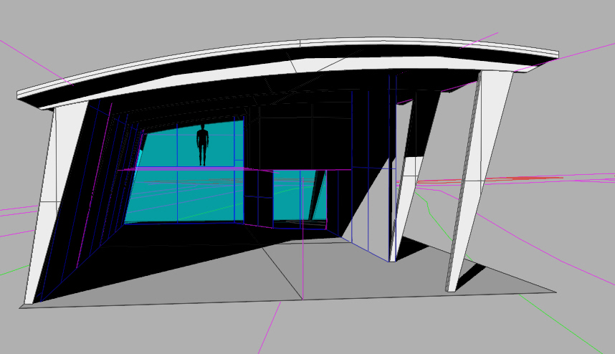Select the gray floor slab under the building
This screenshot has height=354, width=615.
pos(288,273)
